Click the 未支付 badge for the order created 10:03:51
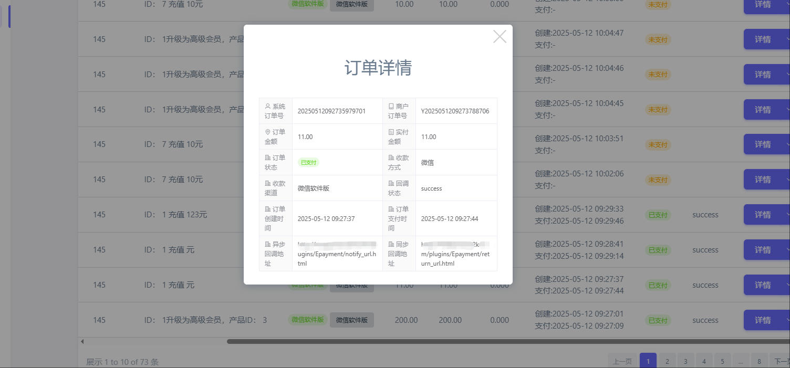 pyautogui.click(x=658, y=144)
